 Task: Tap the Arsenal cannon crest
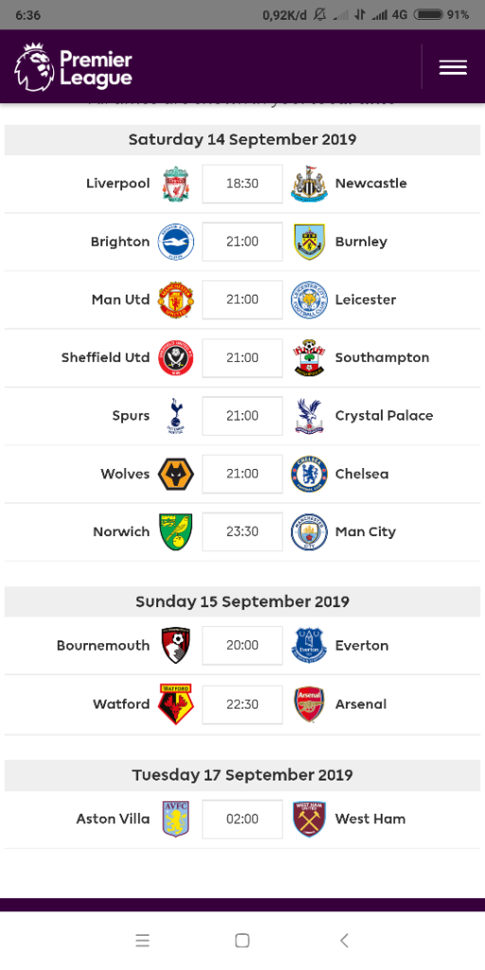[309, 705]
